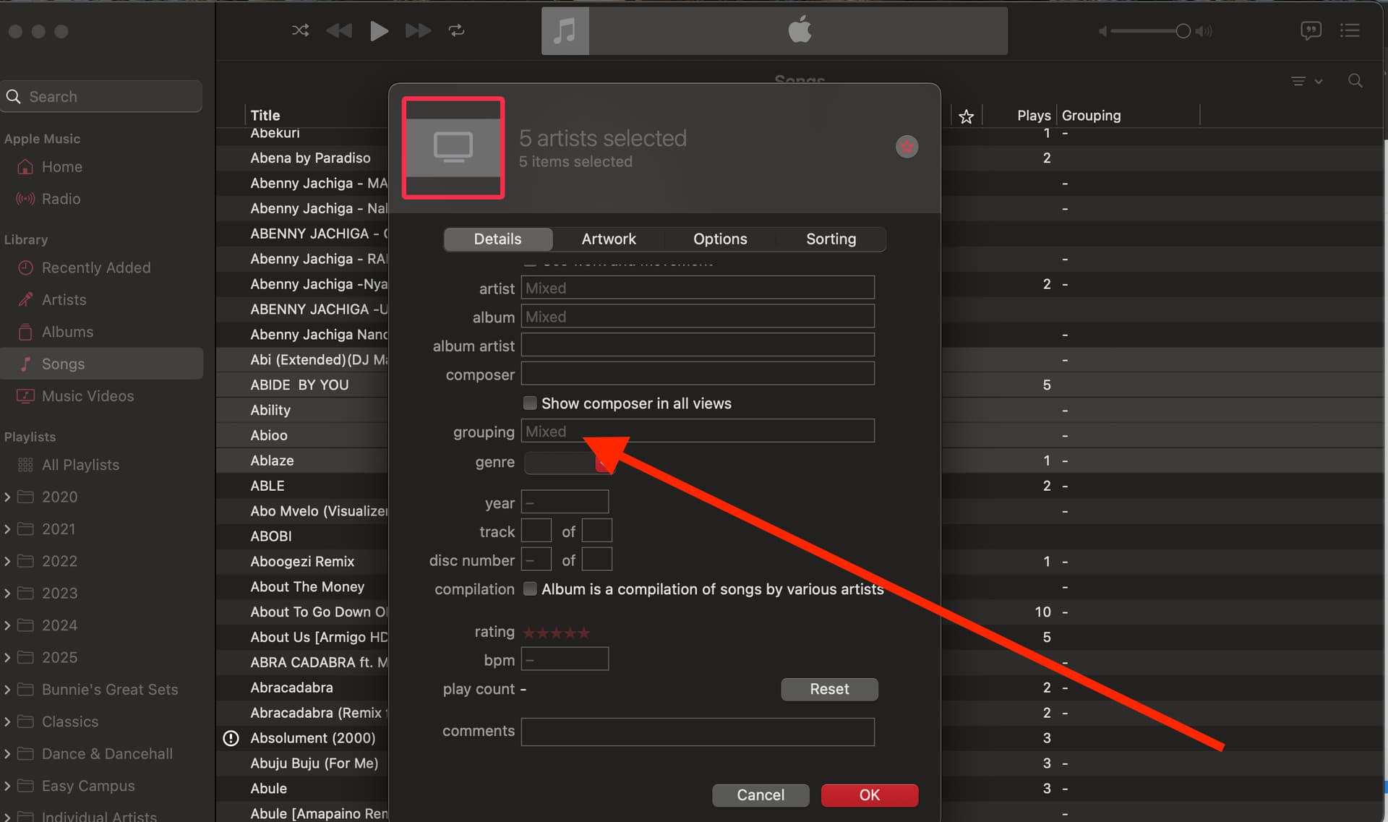Adjust the volume slider knob

tap(1183, 31)
